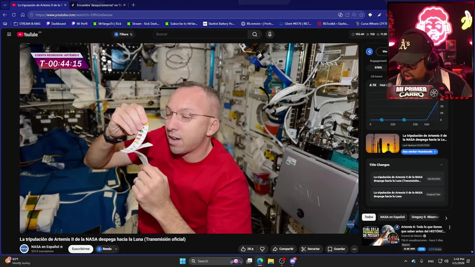Switch to the 'desquiciomental' TikTok tab

coord(98,5)
